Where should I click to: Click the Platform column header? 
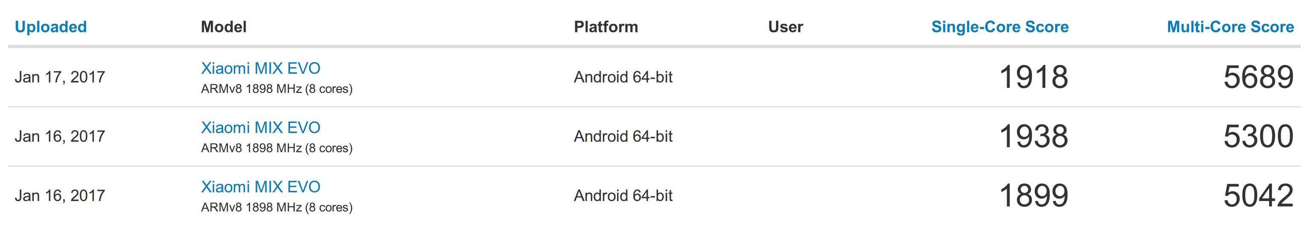click(606, 26)
